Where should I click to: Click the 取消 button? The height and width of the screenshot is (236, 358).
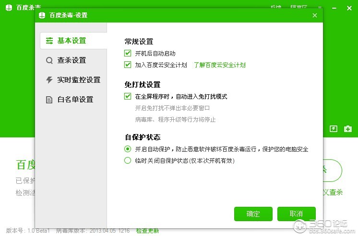tap(296, 214)
